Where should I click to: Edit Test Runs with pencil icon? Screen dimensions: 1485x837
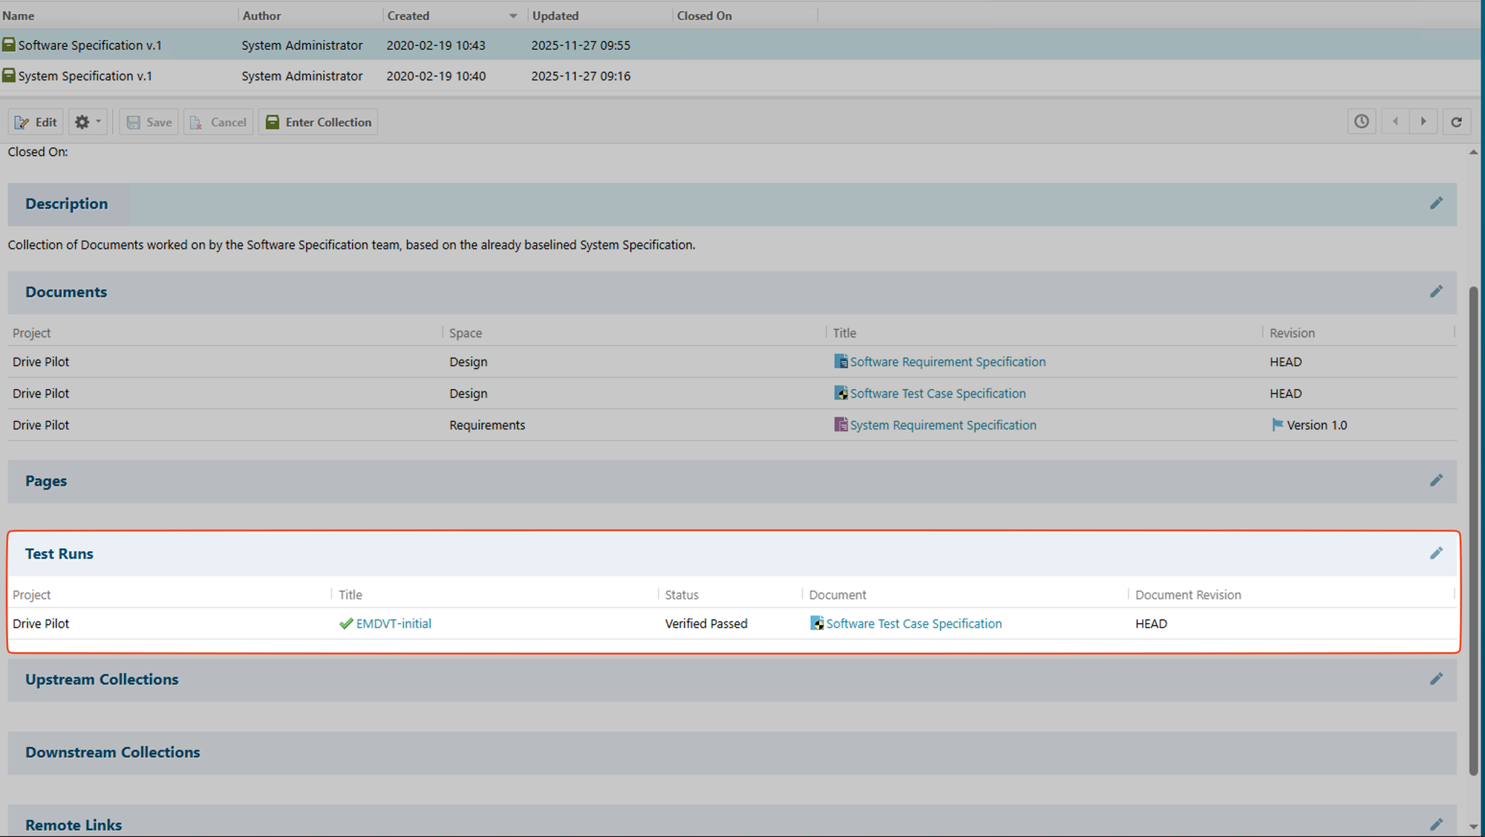pos(1436,553)
